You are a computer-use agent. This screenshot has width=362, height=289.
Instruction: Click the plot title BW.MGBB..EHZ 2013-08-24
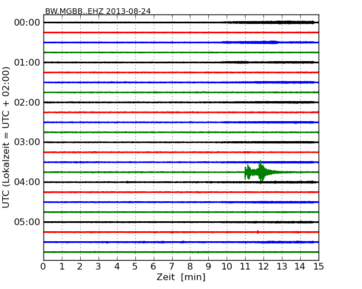(x=98, y=11)
